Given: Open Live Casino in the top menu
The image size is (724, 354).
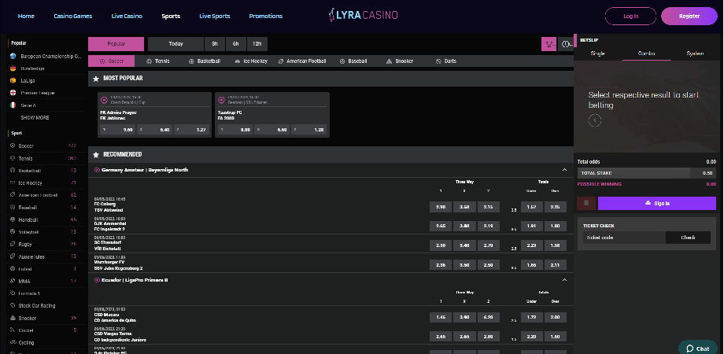Looking at the screenshot, I should click(x=127, y=16).
